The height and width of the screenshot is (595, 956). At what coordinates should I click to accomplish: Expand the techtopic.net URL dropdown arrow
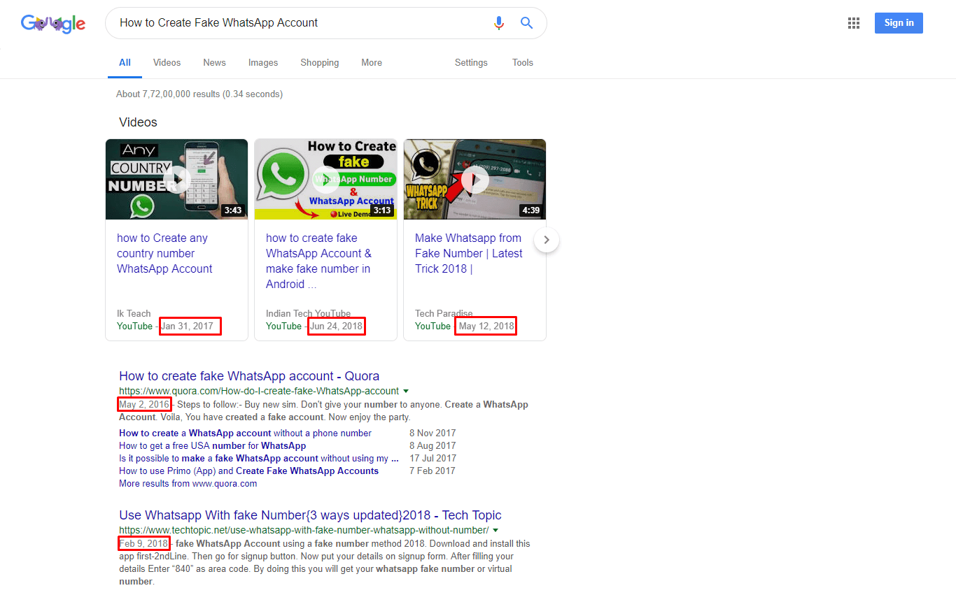coord(495,531)
